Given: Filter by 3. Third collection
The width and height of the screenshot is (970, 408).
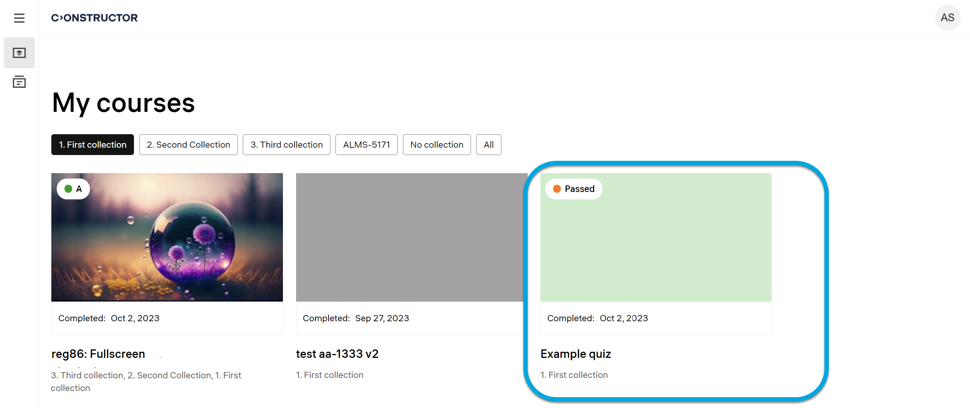Looking at the screenshot, I should click(286, 145).
